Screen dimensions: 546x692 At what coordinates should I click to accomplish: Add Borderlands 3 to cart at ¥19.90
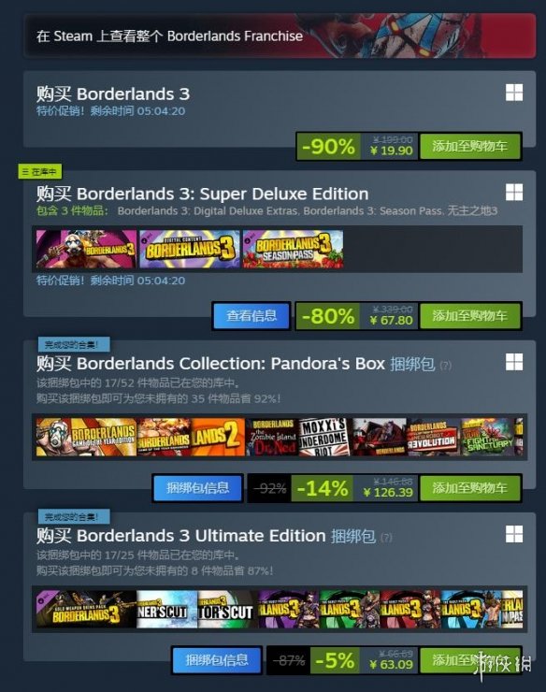[470, 146]
